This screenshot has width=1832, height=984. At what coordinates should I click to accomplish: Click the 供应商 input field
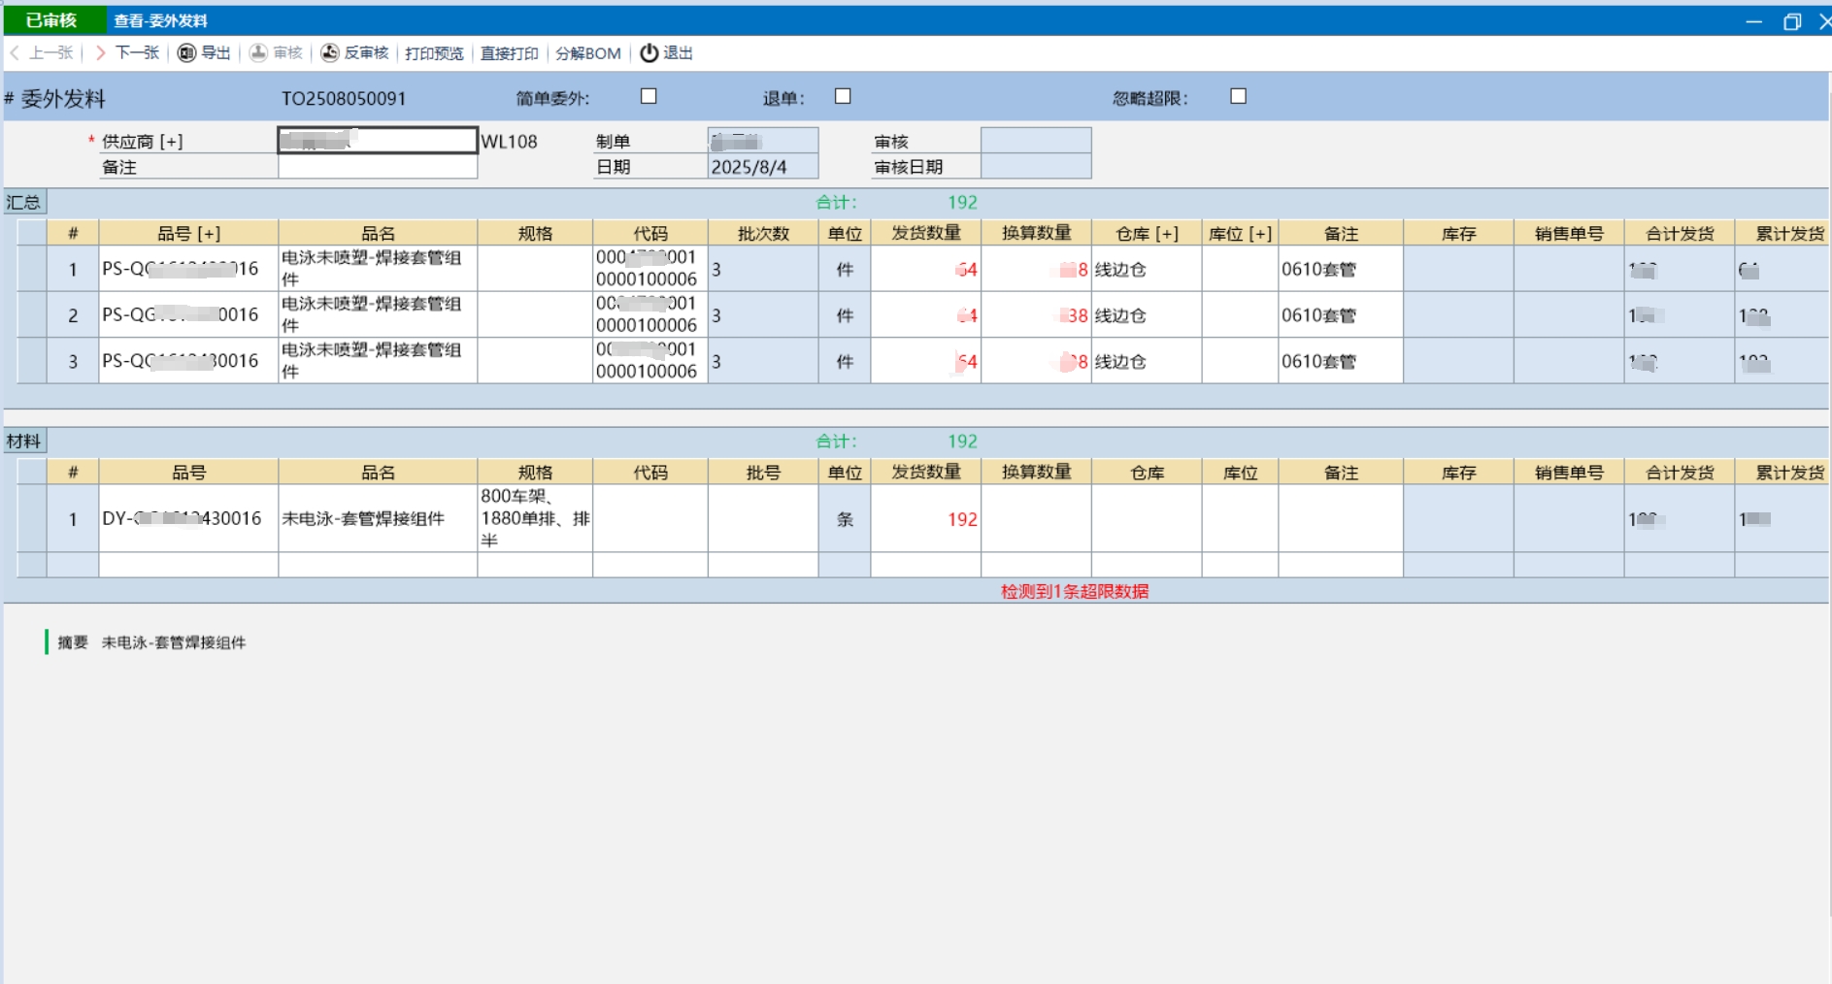pos(378,141)
